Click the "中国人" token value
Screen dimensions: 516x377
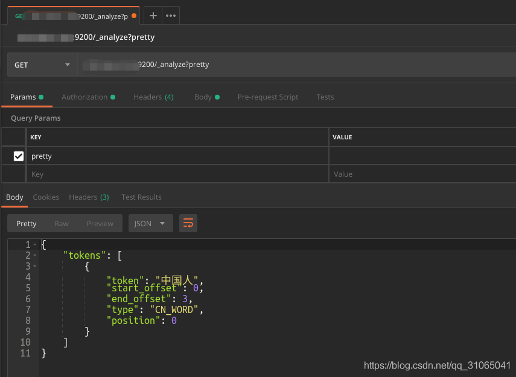[x=177, y=280]
